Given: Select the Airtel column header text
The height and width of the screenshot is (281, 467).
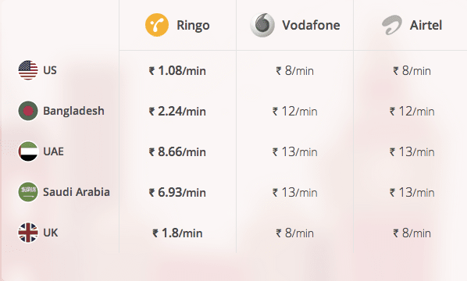Looking at the screenshot, I should tap(426, 25).
